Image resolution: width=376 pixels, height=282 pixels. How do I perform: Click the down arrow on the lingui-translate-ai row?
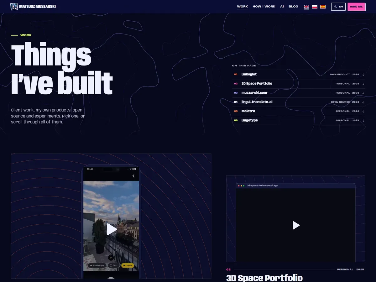(x=363, y=102)
